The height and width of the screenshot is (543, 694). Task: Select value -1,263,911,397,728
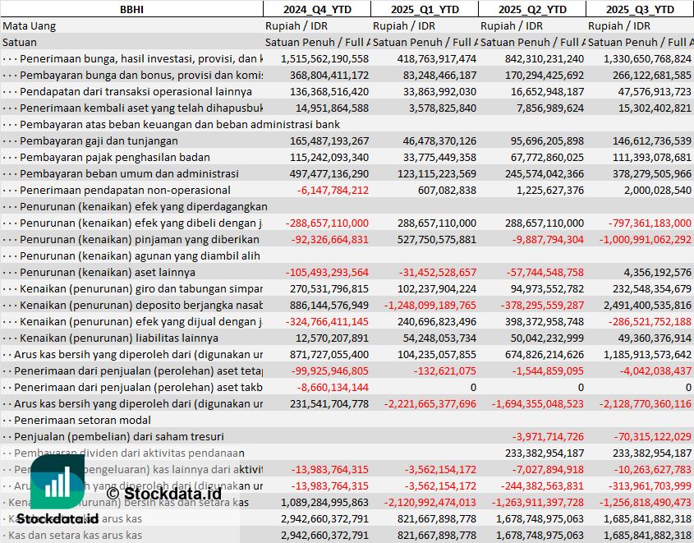(537, 502)
